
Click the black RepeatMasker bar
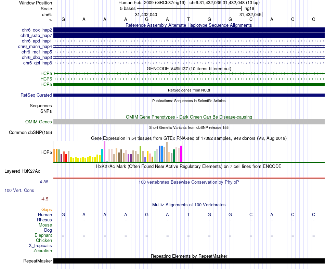click(189, 261)
